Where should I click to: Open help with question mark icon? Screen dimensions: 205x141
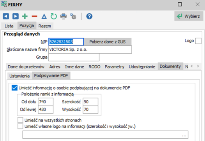89,16
